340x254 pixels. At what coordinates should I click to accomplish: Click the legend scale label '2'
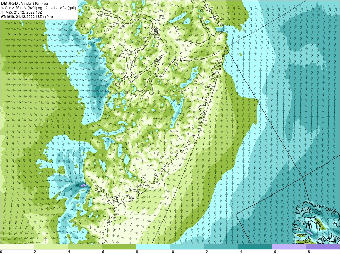tap(34, 252)
